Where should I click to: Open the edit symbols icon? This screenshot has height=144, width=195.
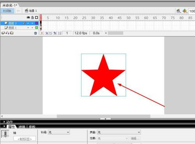tap(185, 11)
